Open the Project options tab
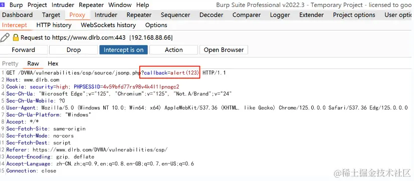 tap(354, 15)
